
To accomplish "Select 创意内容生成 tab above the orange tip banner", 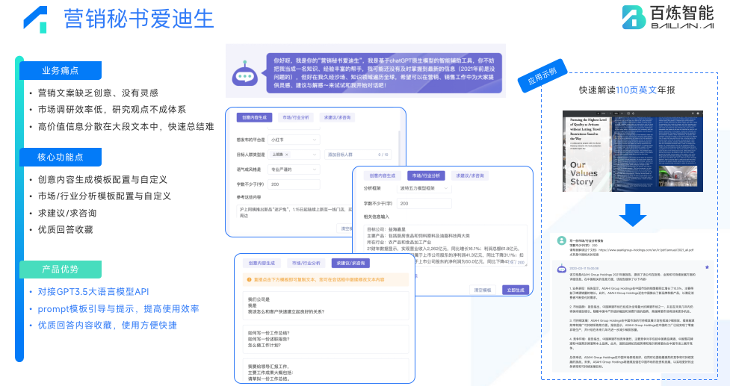I will (x=262, y=264).
